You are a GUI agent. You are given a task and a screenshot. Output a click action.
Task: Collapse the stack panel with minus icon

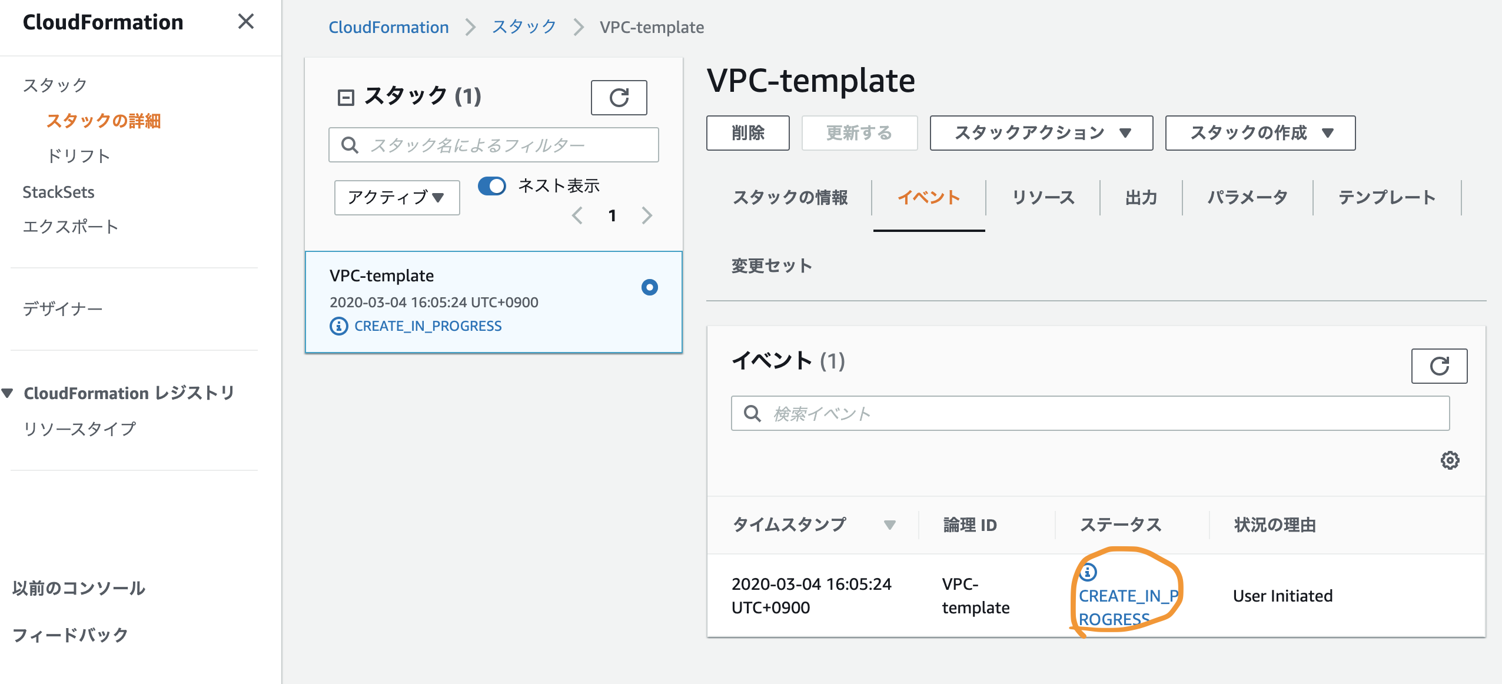[345, 97]
